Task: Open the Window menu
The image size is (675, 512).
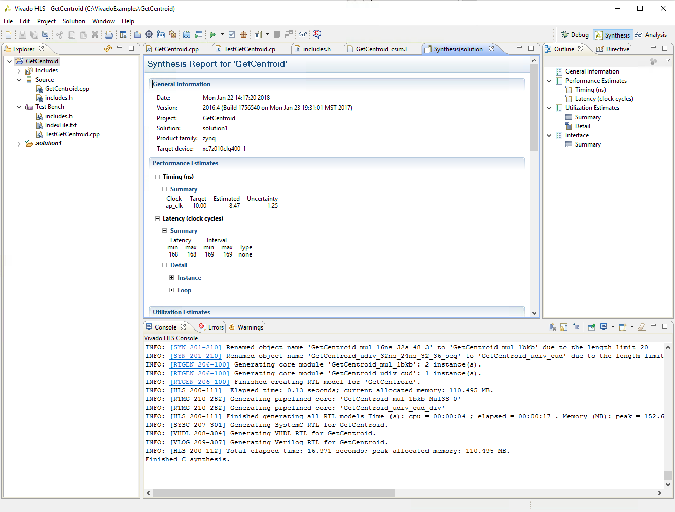Action: point(103,21)
